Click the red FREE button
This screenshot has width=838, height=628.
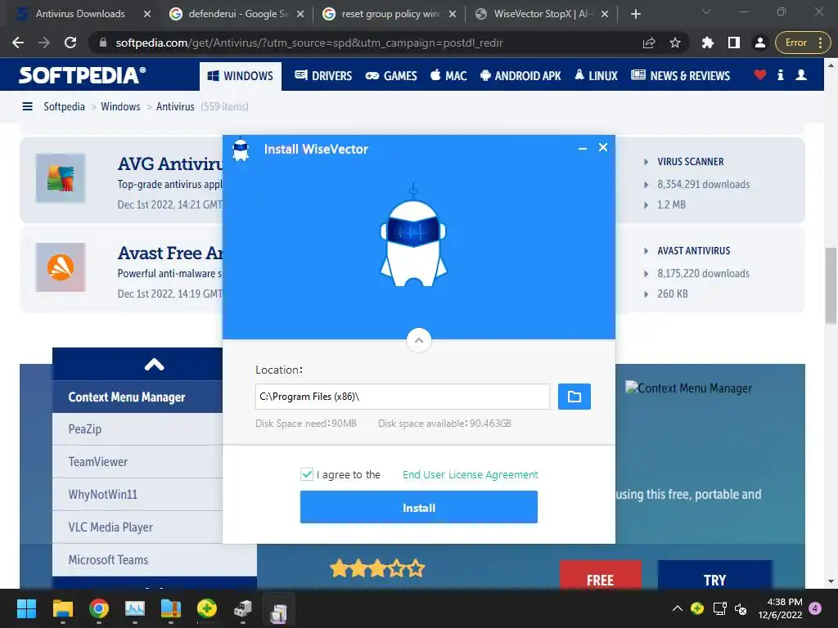(600, 576)
